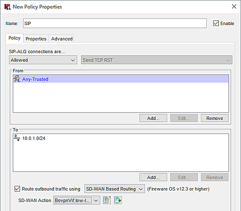The image size is (241, 211).
Task: Expand the SD-WAN Action BovpnVif dropdown
Action: point(77,200)
